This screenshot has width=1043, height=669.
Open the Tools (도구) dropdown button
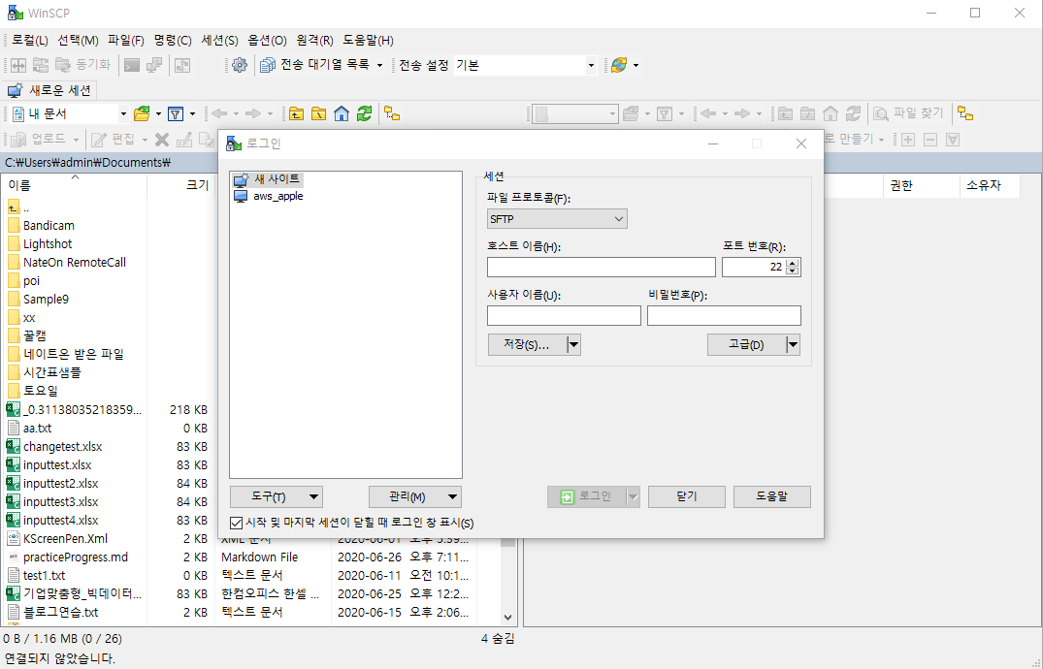(277, 496)
